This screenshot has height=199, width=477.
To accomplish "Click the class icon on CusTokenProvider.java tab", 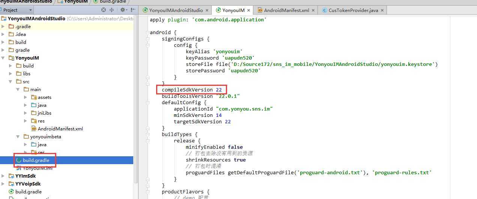I will click(325, 10).
